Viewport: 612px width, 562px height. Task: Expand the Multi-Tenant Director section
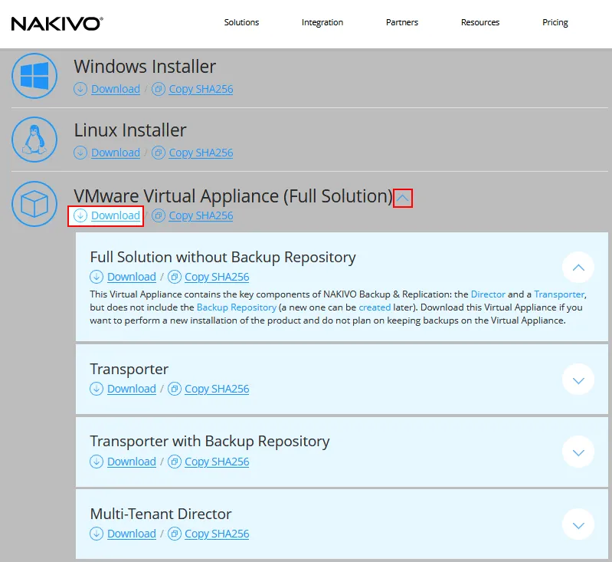pyautogui.click(x=578, y=525)
